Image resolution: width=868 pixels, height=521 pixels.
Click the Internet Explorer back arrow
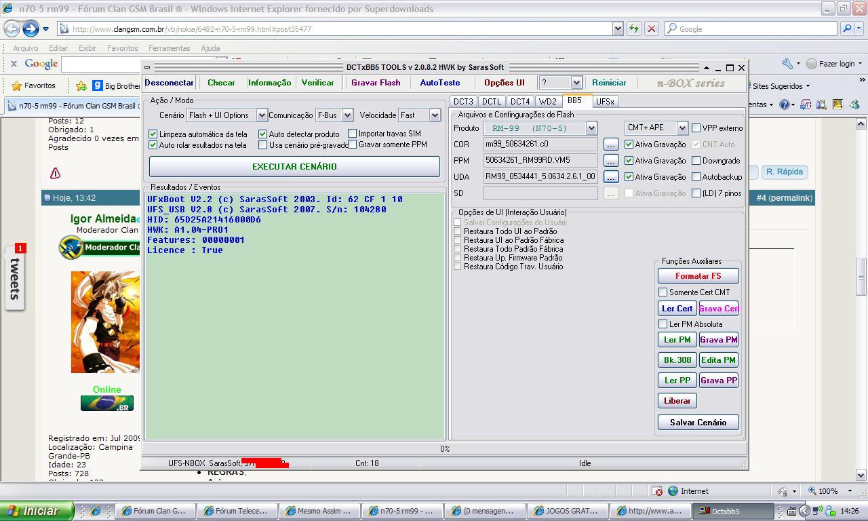coord(12,28)
